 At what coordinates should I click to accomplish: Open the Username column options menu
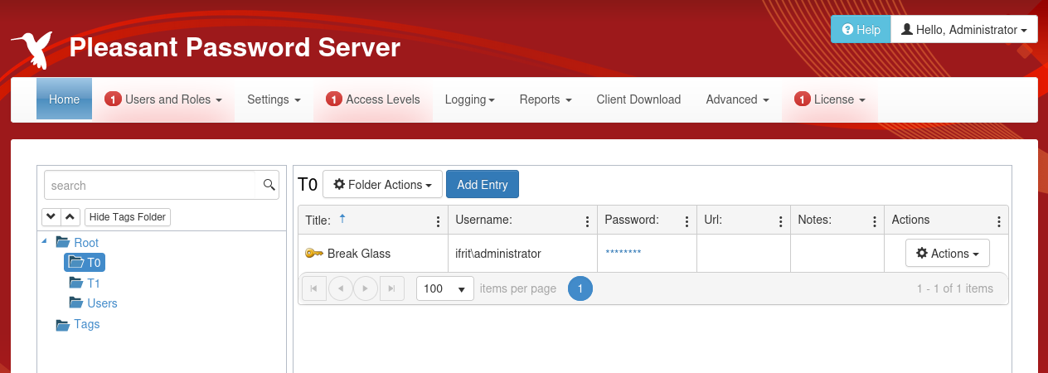[x=587, y=221]
